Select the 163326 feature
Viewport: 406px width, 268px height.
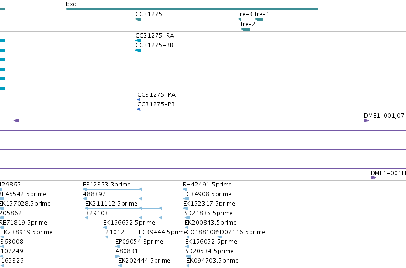click(x=2, y=266)
